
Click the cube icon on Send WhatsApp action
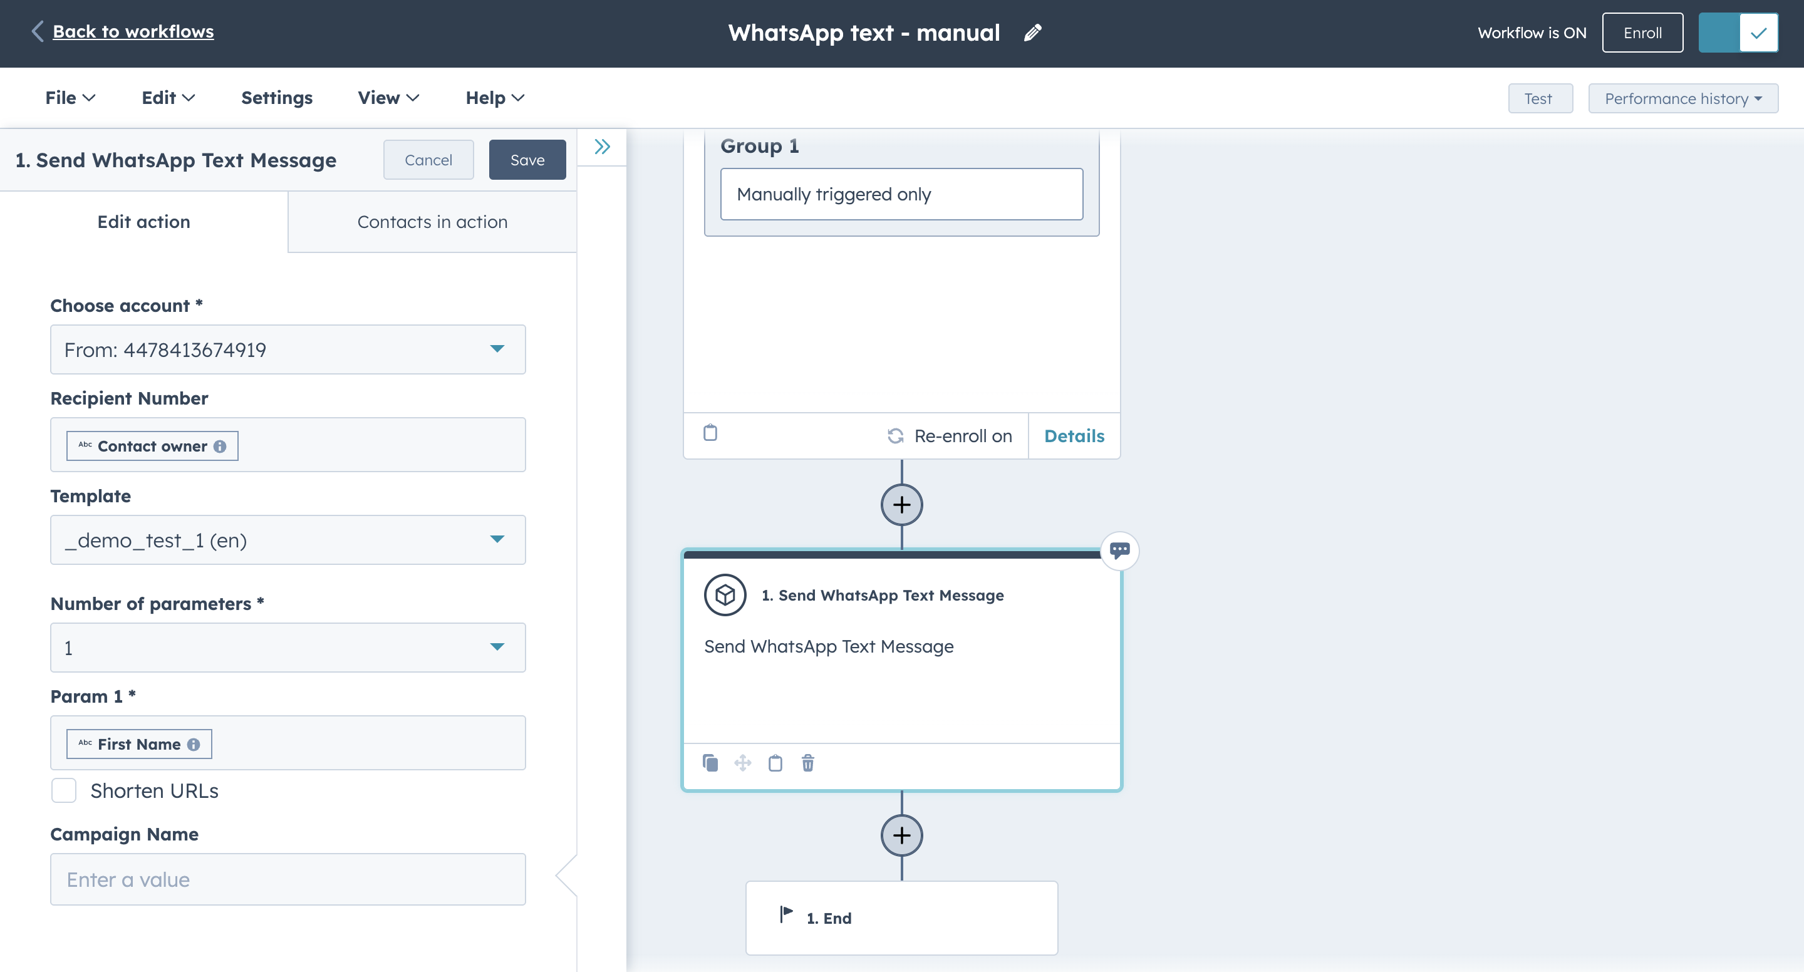pos(725,595)
